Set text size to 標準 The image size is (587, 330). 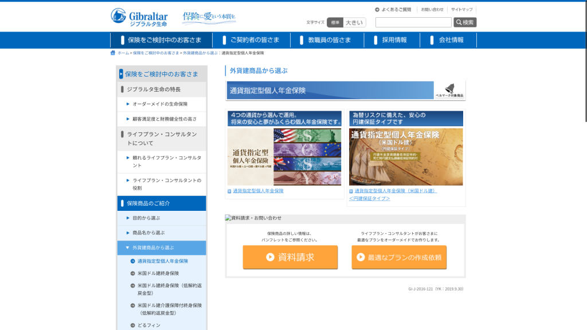tap(335, 22)
